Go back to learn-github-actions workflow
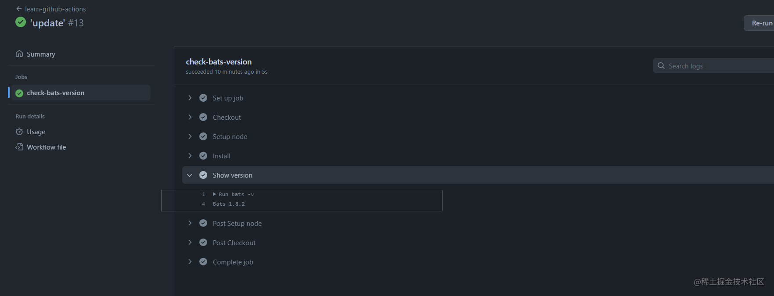 tap(55, 9)
